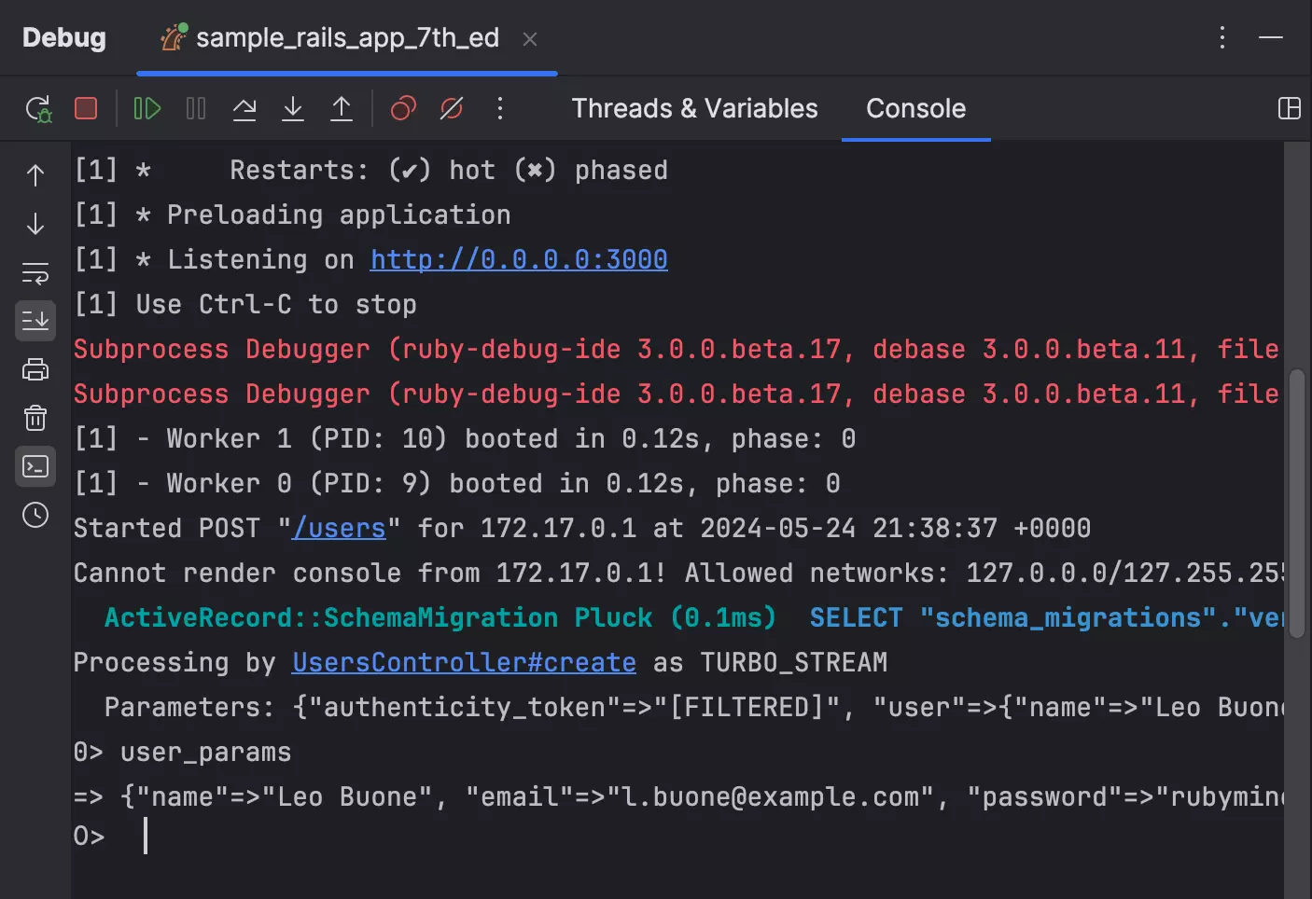Click the Step Out icon
Image resolution: width=1312 pixels, height=899 pixels.
point(342,109)
